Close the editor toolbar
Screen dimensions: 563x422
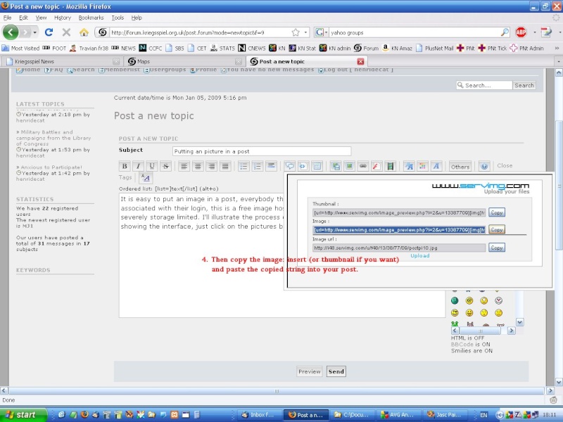click(x=505, y=166)
